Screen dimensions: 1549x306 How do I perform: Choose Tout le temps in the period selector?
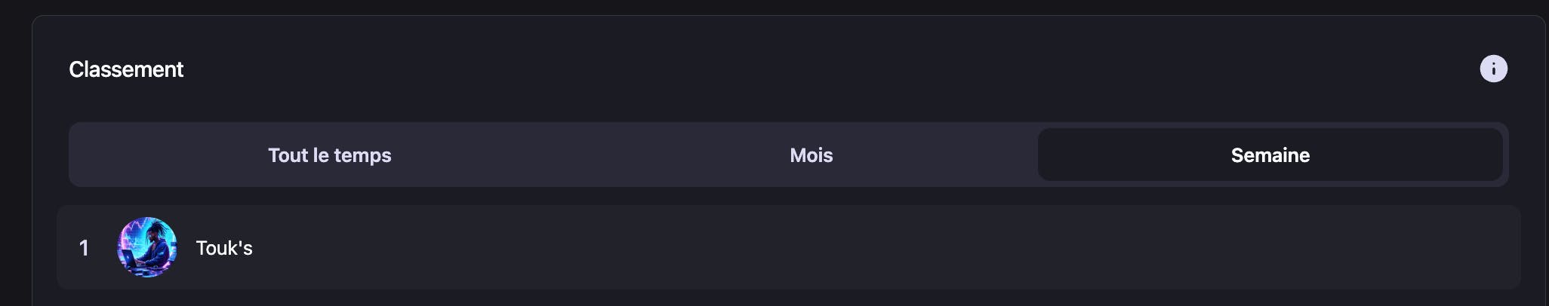[330, 155]
